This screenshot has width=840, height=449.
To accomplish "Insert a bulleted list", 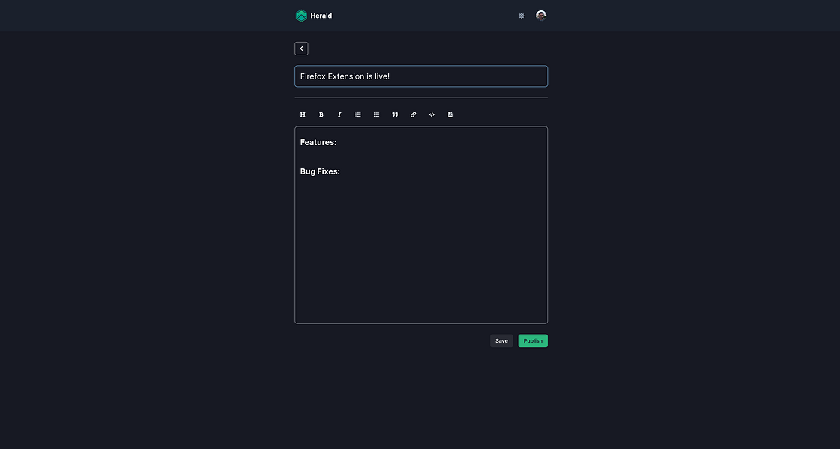I will pyautogui.click(x=377, y=114).
